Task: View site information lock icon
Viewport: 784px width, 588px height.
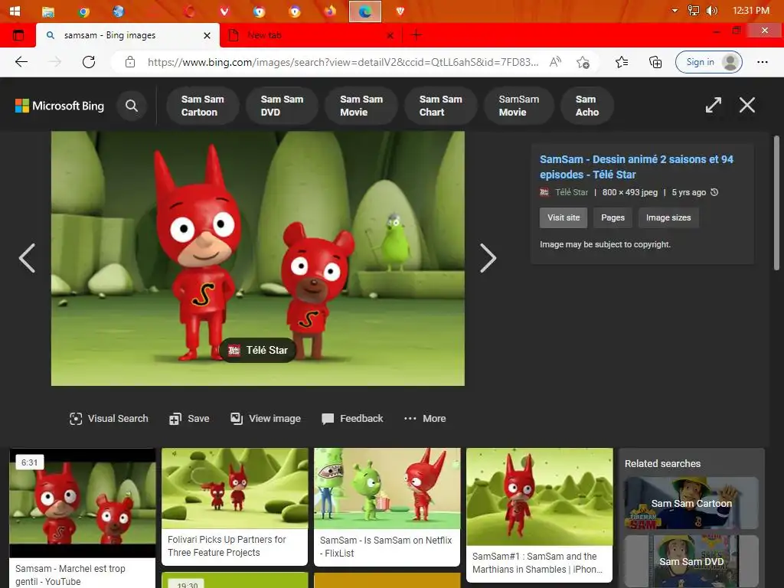Action: pos(130,62)
